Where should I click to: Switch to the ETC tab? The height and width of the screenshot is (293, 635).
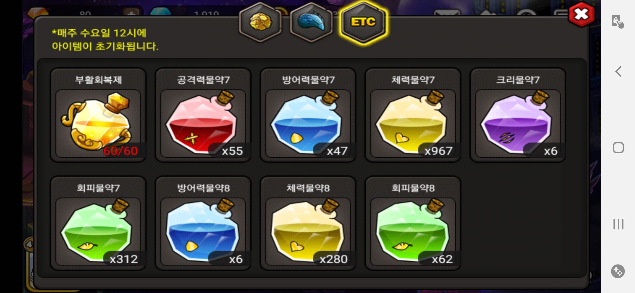(x=363, y=22)
